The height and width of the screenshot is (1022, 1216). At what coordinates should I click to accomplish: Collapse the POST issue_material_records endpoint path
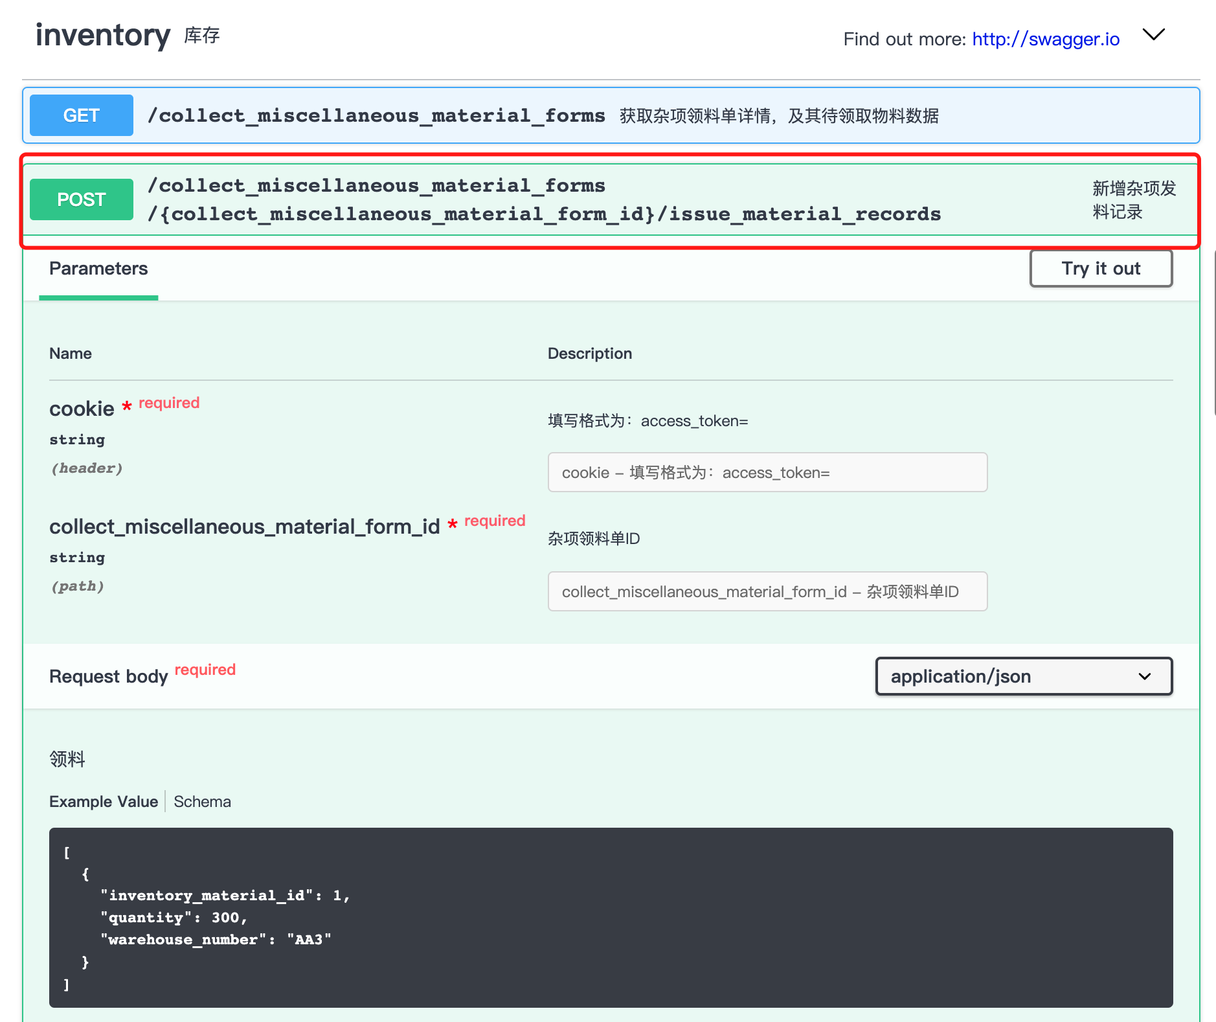point(544,200)
